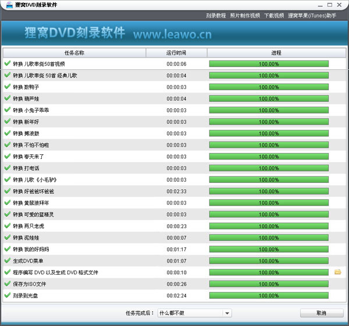Image resolution: width=349 pixels, height=326 pixels.
Task: Open the 下载视频 menu link
Action: pyautogui.click(x=274, y=16)
